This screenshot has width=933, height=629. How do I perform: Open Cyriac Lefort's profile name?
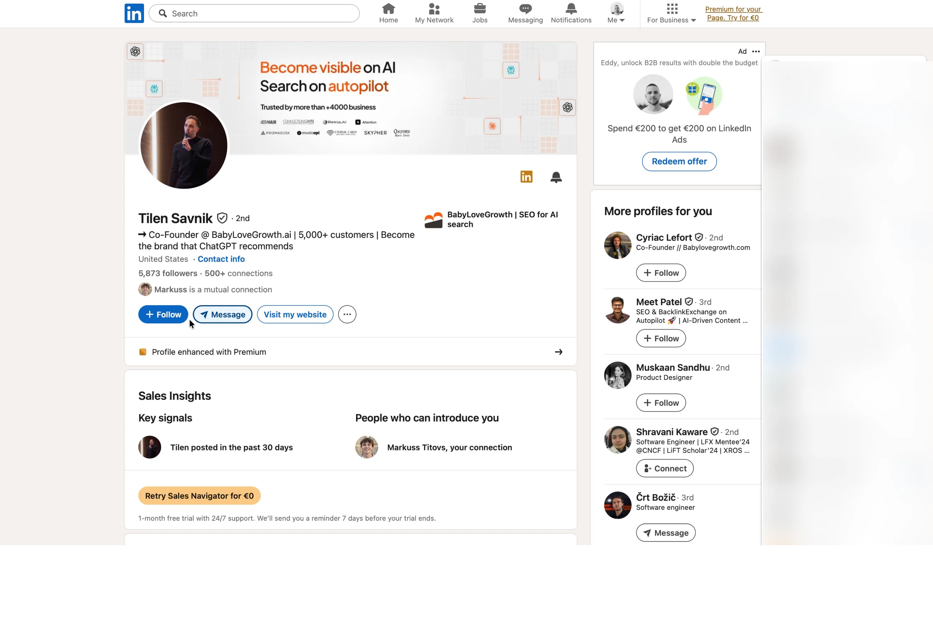[x=664, y=237]
